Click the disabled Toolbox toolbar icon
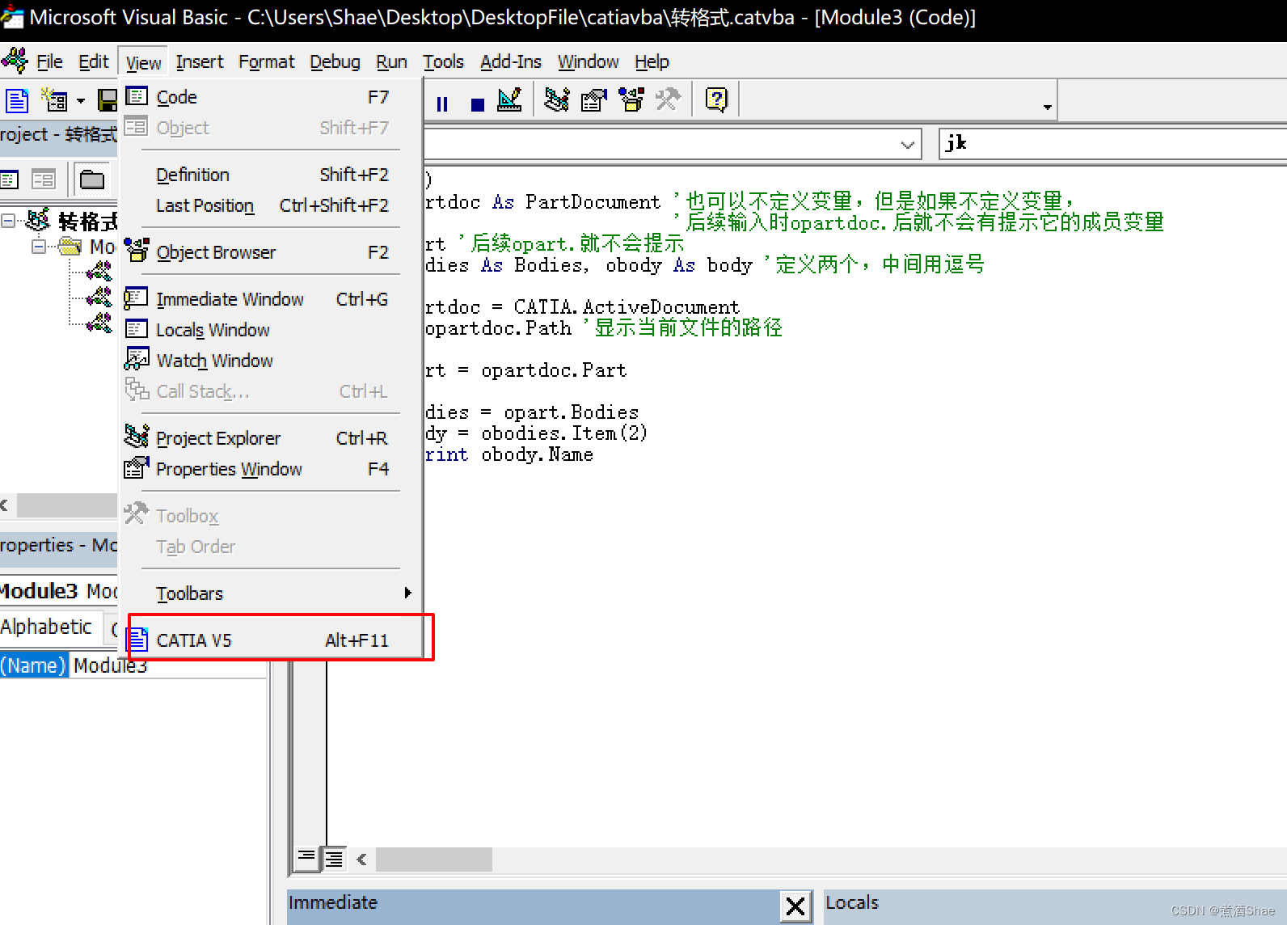Screen dimensions: 1287x925 point(668,100)
